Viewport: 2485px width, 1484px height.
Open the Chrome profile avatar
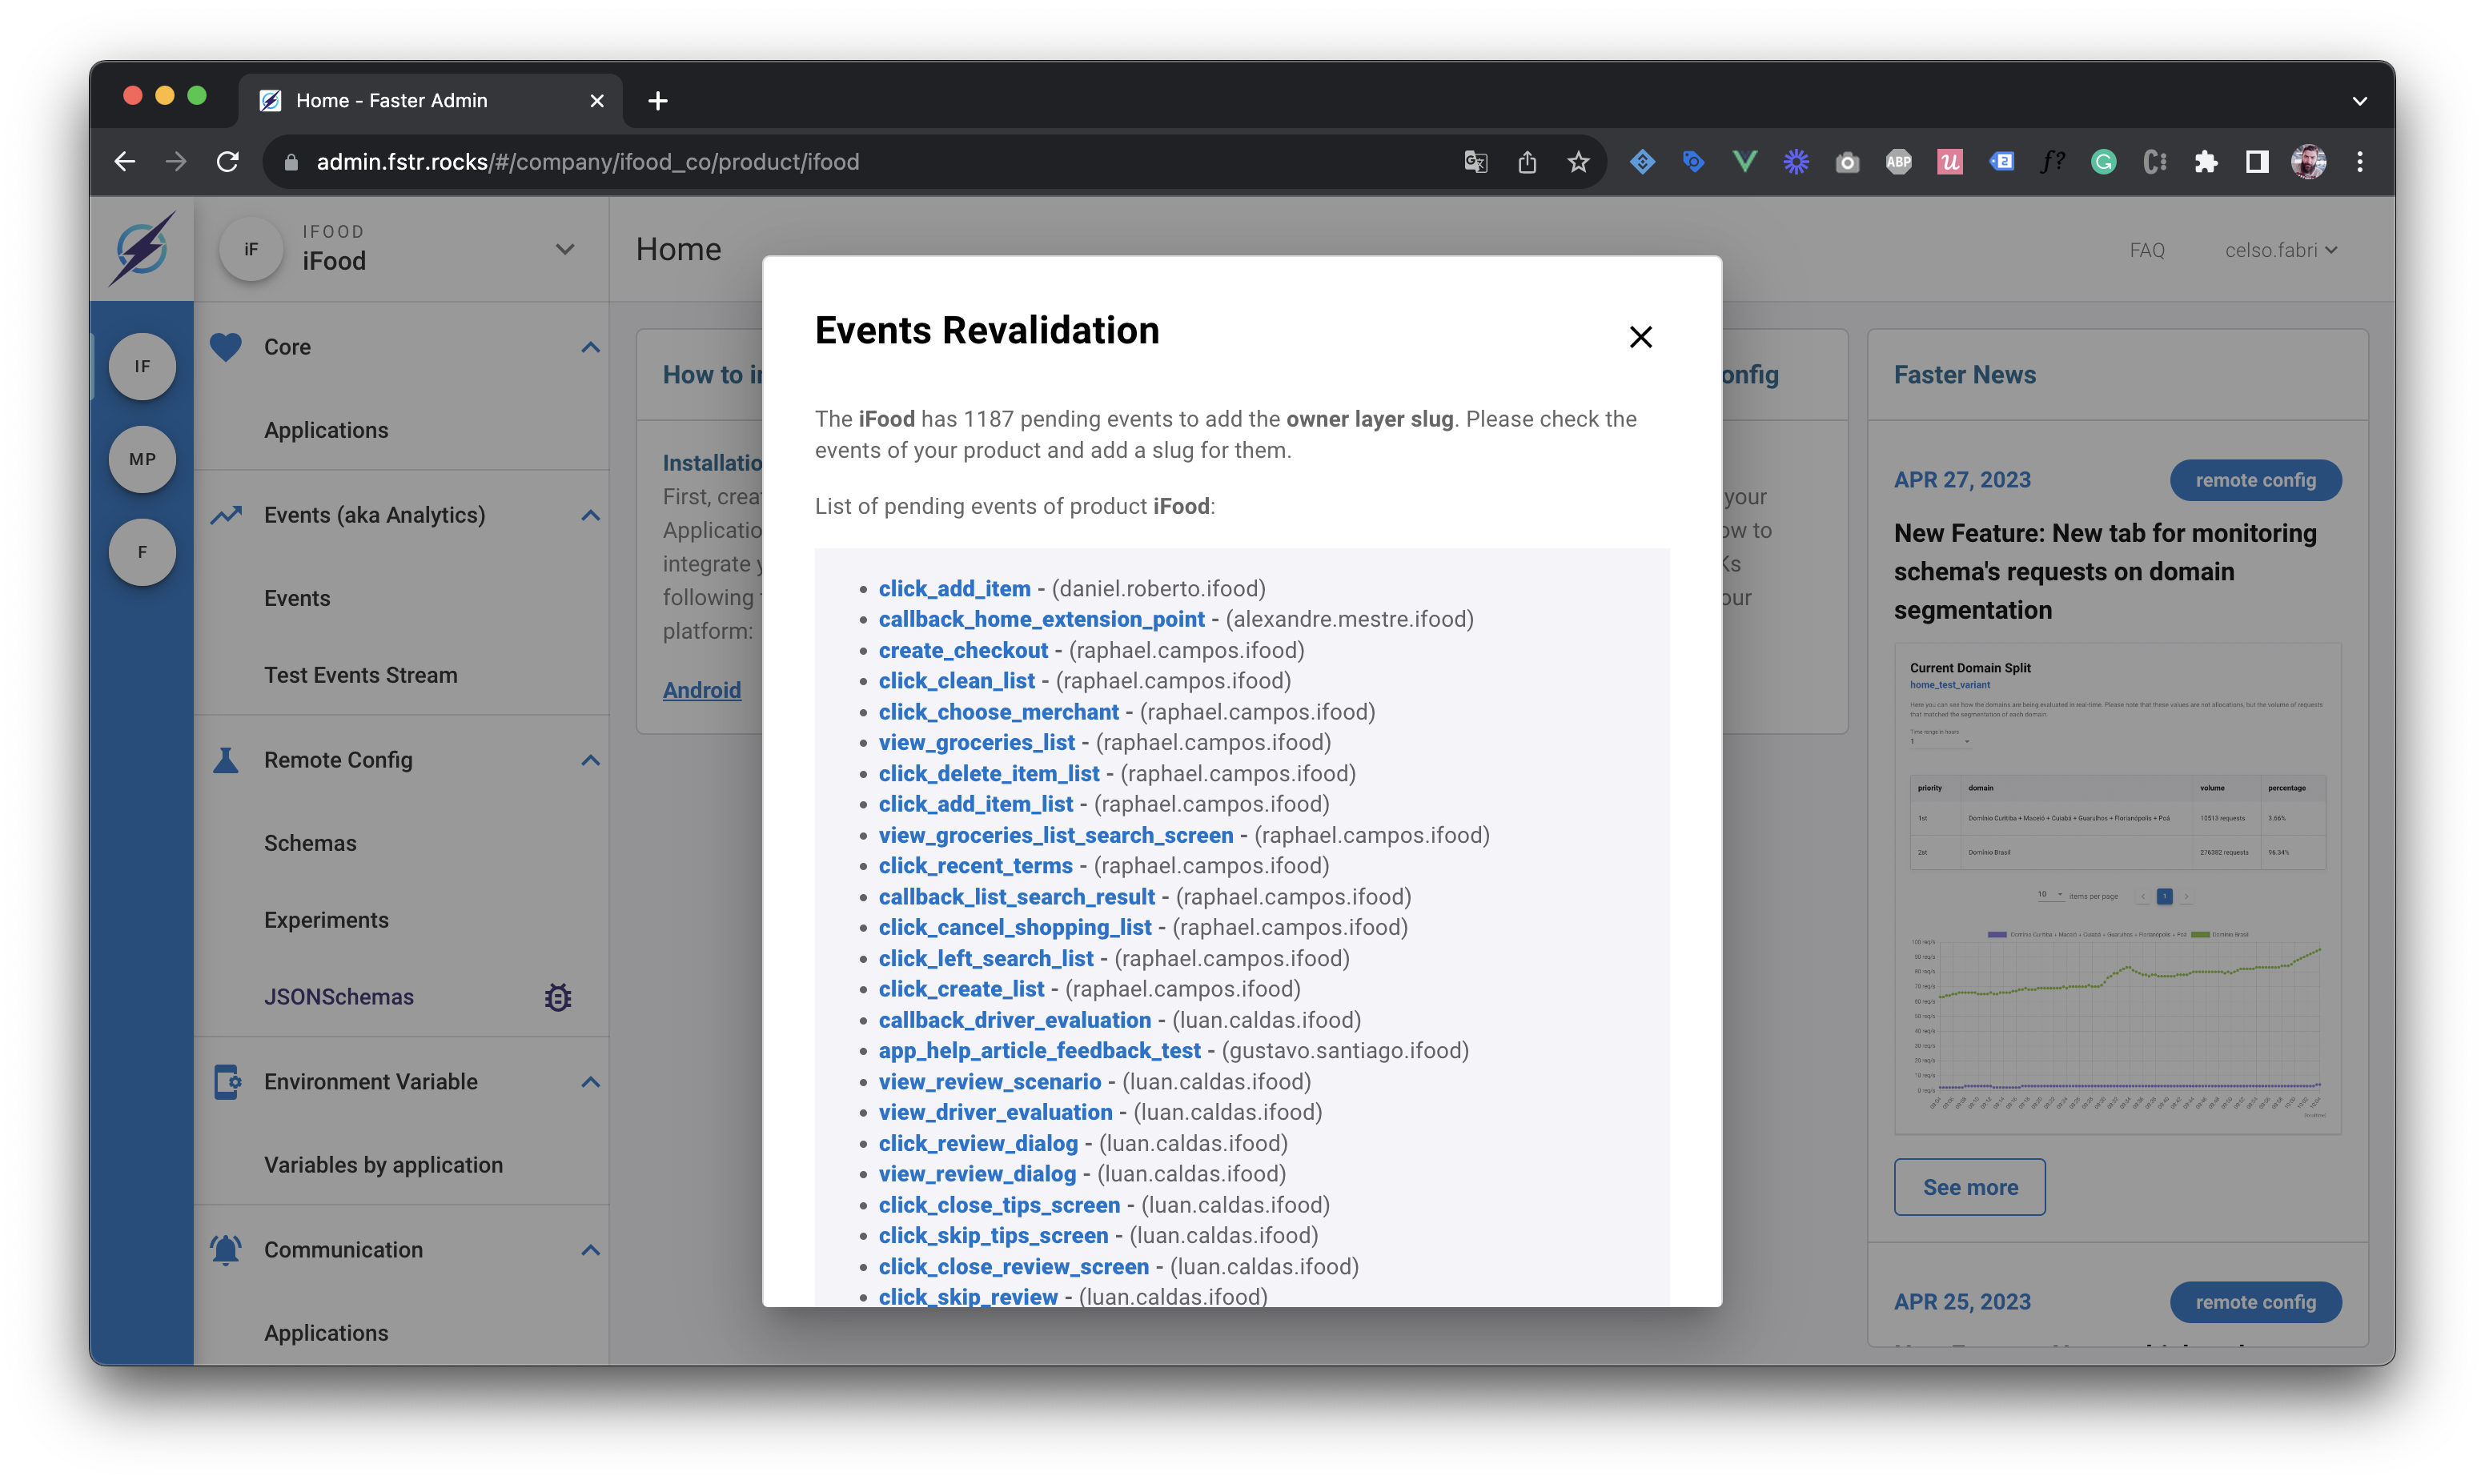(x=2308, y=162)
